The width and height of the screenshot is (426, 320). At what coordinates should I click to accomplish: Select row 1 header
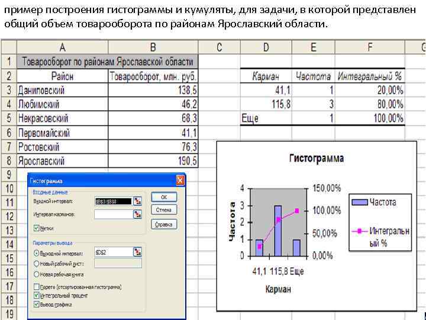(x=9, y=62)
